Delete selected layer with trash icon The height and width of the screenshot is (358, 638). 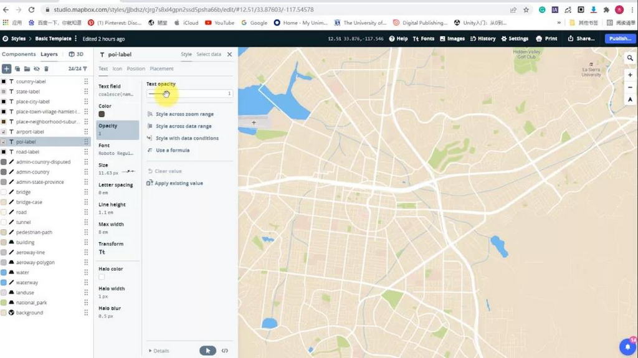[46, 68]
